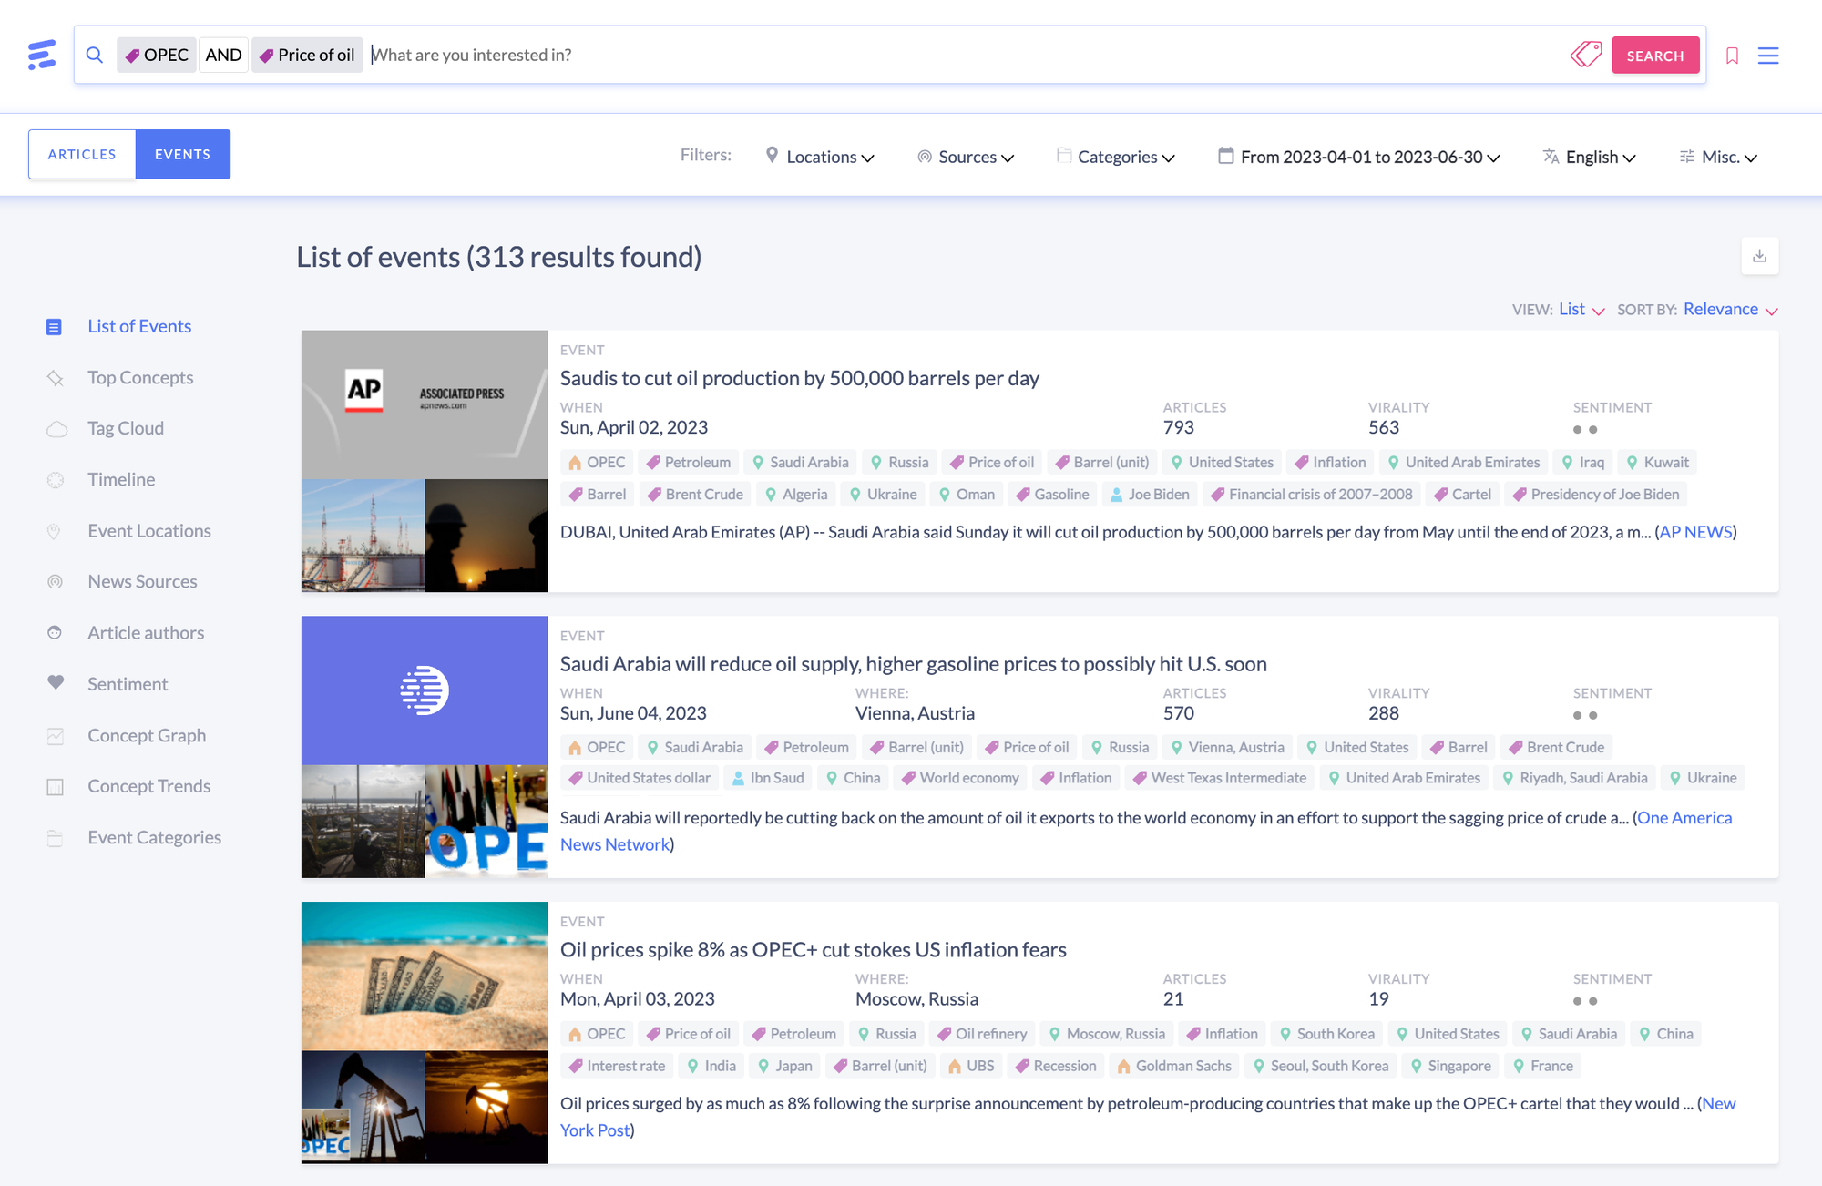The width and height of the screenshot is (1822, 1186).
Task: Click the Concept Graph chart icon
Action: click(56, 736)
